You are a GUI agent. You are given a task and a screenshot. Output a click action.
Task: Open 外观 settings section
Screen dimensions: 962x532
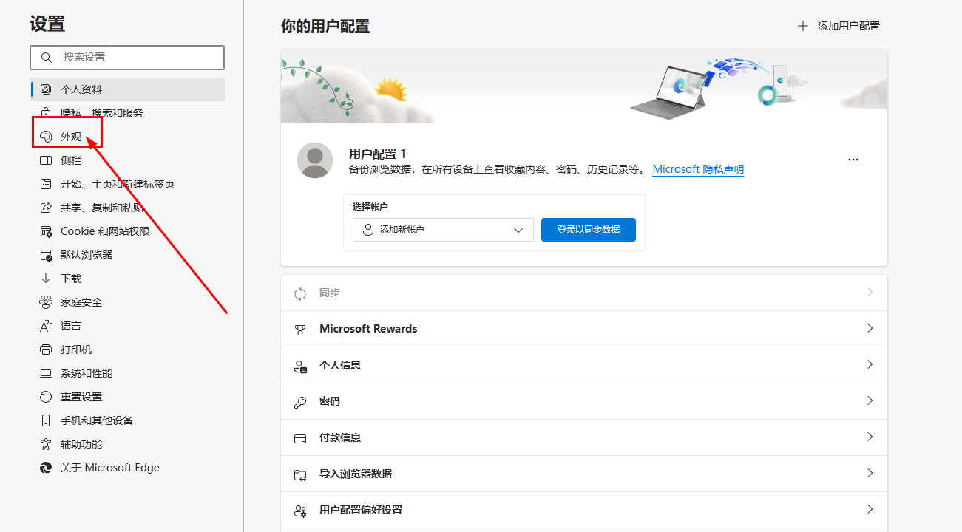point(127,137)
